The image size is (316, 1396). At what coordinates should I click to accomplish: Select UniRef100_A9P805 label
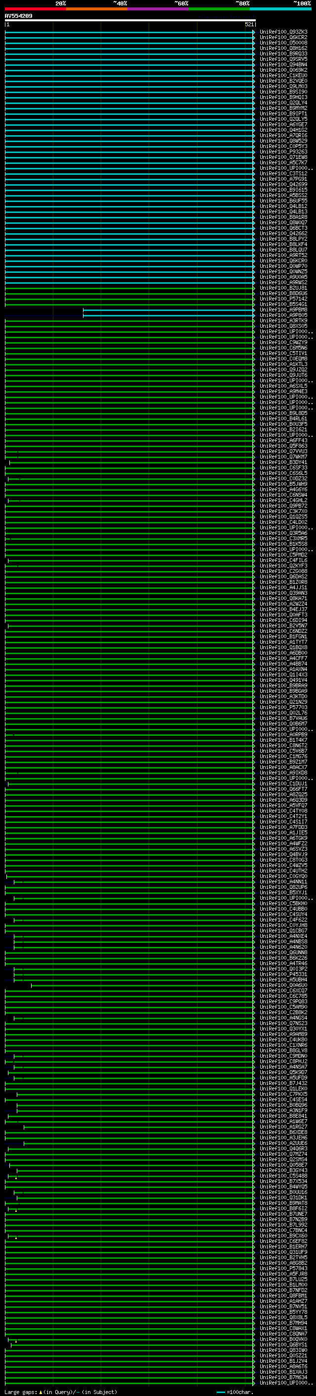[283, 315]
